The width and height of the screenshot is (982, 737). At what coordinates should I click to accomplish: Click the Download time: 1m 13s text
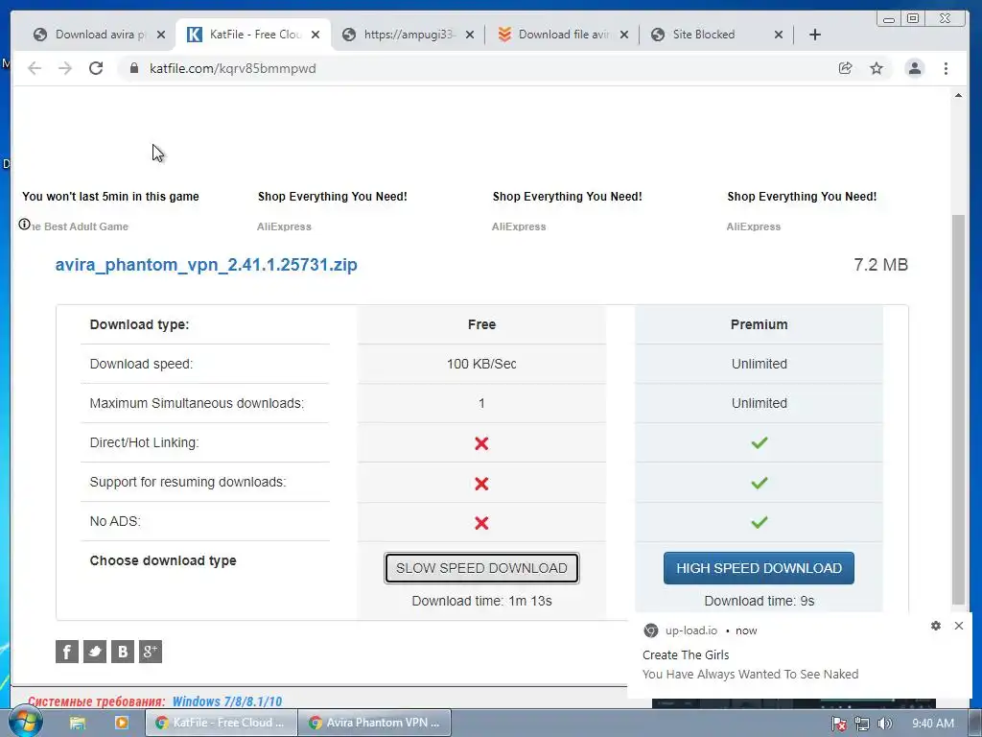[x=481, y=601]
